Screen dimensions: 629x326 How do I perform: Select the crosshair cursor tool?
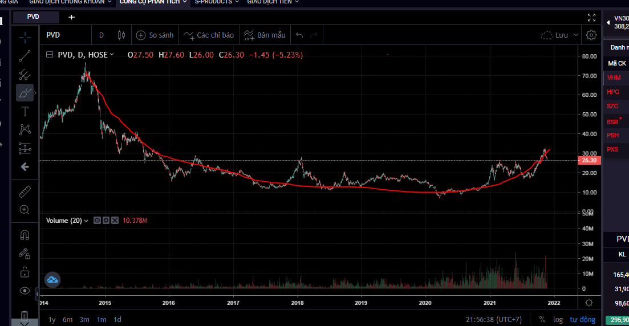[25, 38]
